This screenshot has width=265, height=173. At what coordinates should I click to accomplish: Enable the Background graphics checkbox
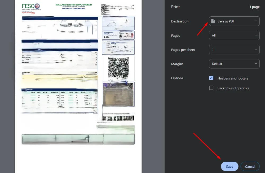(x=211, y=88)
